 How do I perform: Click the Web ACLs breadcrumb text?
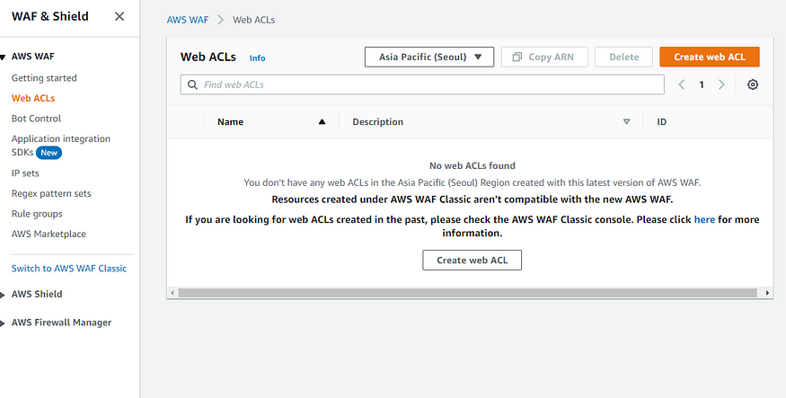tap(253, 20)
